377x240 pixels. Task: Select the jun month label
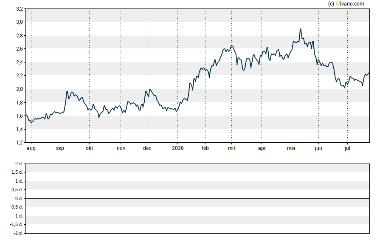pos(318,148)
